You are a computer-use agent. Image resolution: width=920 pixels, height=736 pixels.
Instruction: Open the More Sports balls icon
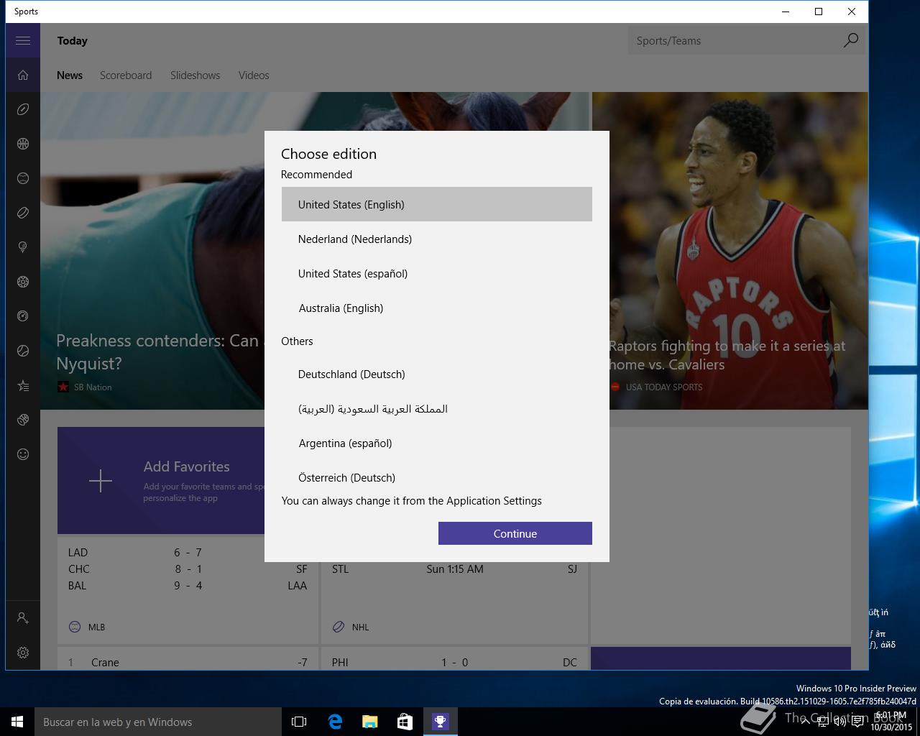[x=23, y=420]
